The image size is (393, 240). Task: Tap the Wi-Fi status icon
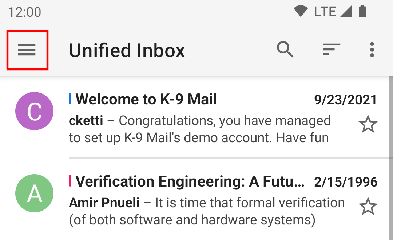click(301, 12)
